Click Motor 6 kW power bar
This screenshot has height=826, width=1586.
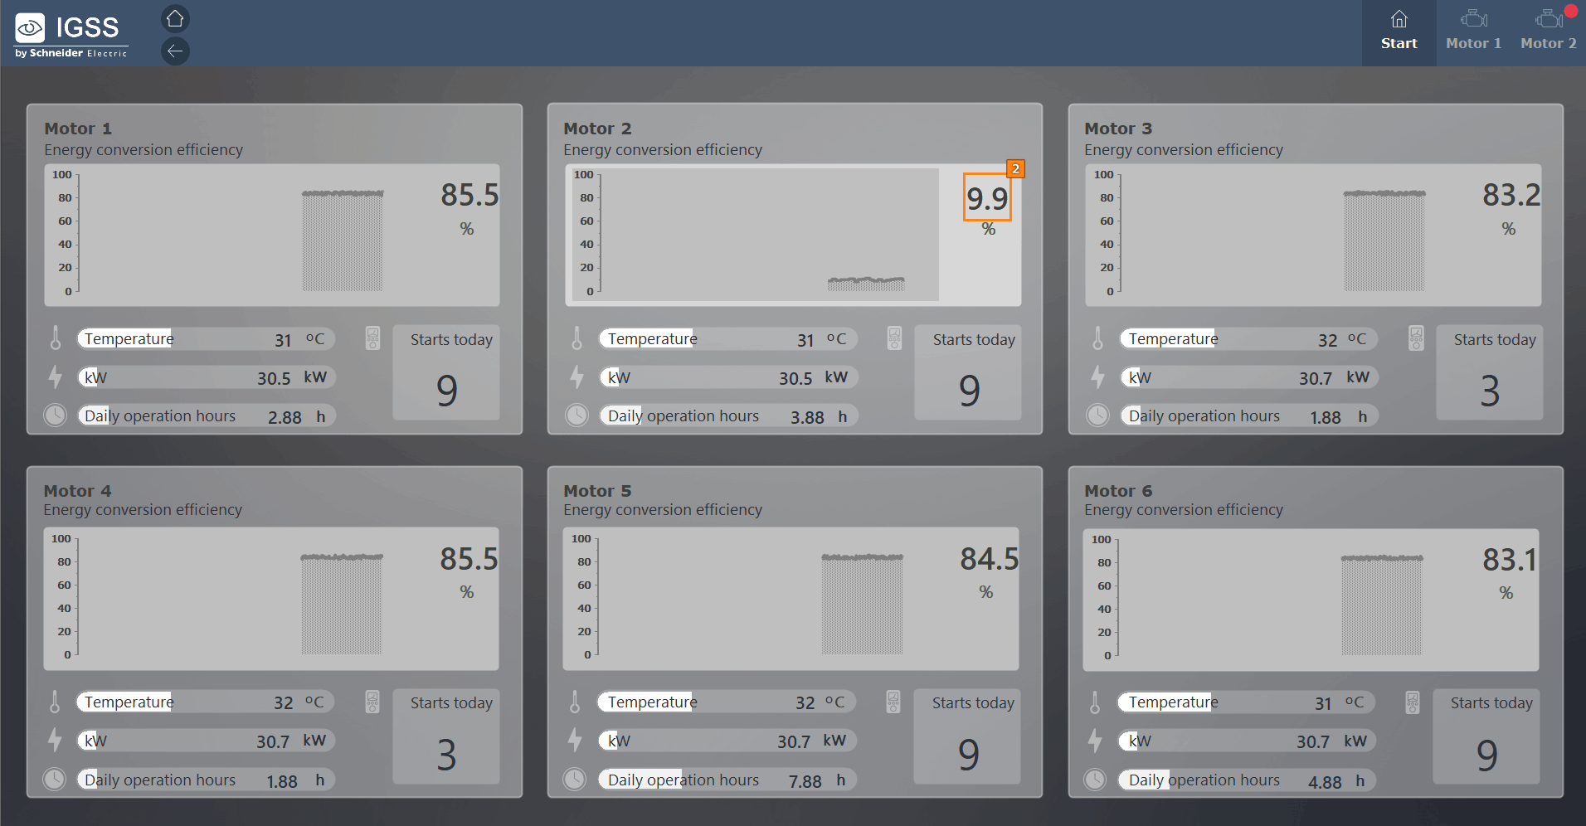pos(1247,741)
